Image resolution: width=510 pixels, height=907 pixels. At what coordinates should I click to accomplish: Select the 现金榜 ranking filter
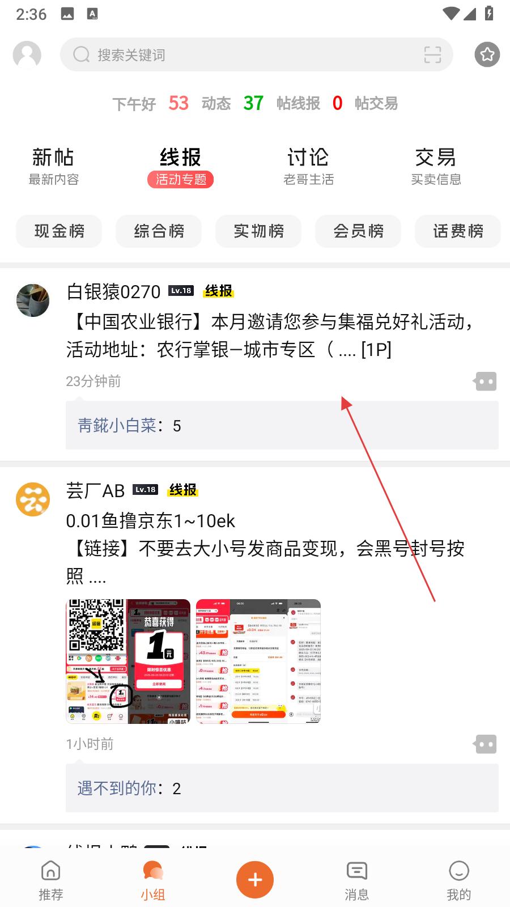point(59,231)
